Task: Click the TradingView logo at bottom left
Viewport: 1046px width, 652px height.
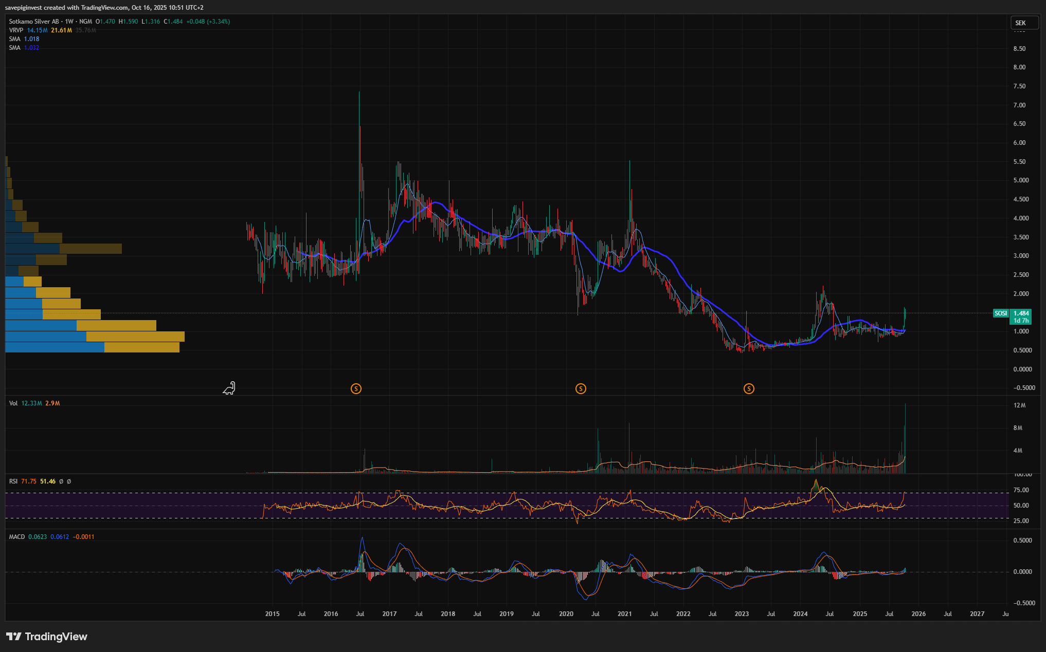Action: 47,637
